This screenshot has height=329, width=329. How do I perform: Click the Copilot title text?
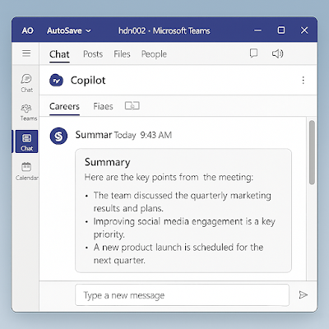pyautogui.click(x=88, y=81)
